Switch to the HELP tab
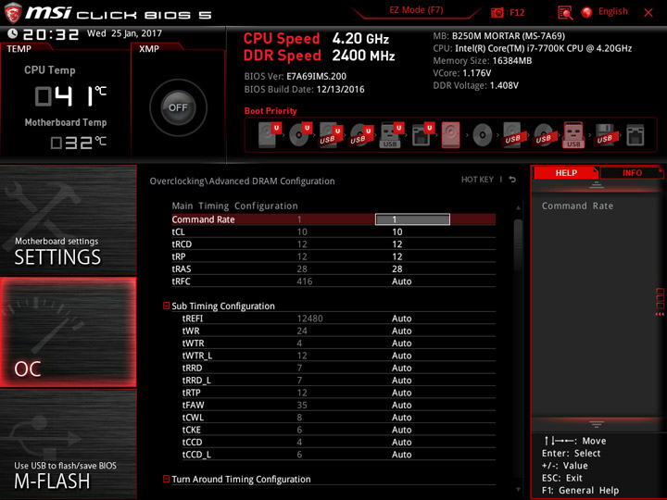 pyautogui.click(x=566, y=172)
